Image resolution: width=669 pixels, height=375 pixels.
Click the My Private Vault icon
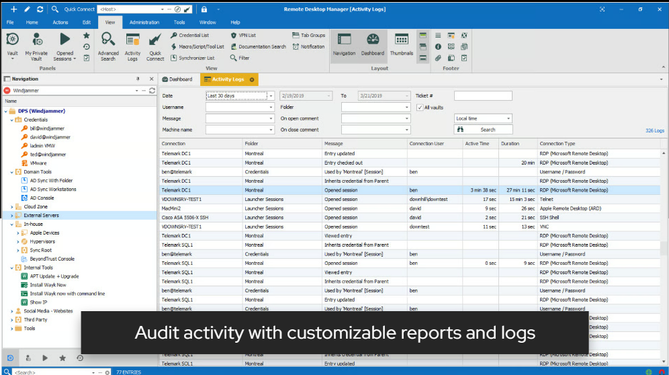(x=37, y=40)
